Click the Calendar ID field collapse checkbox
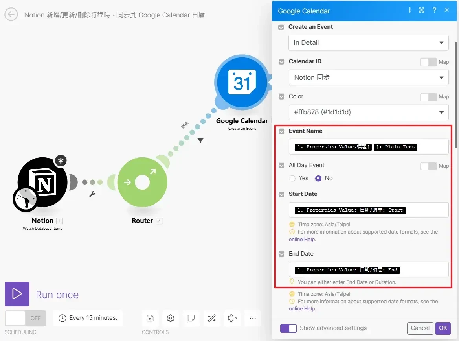 [281, 62]
